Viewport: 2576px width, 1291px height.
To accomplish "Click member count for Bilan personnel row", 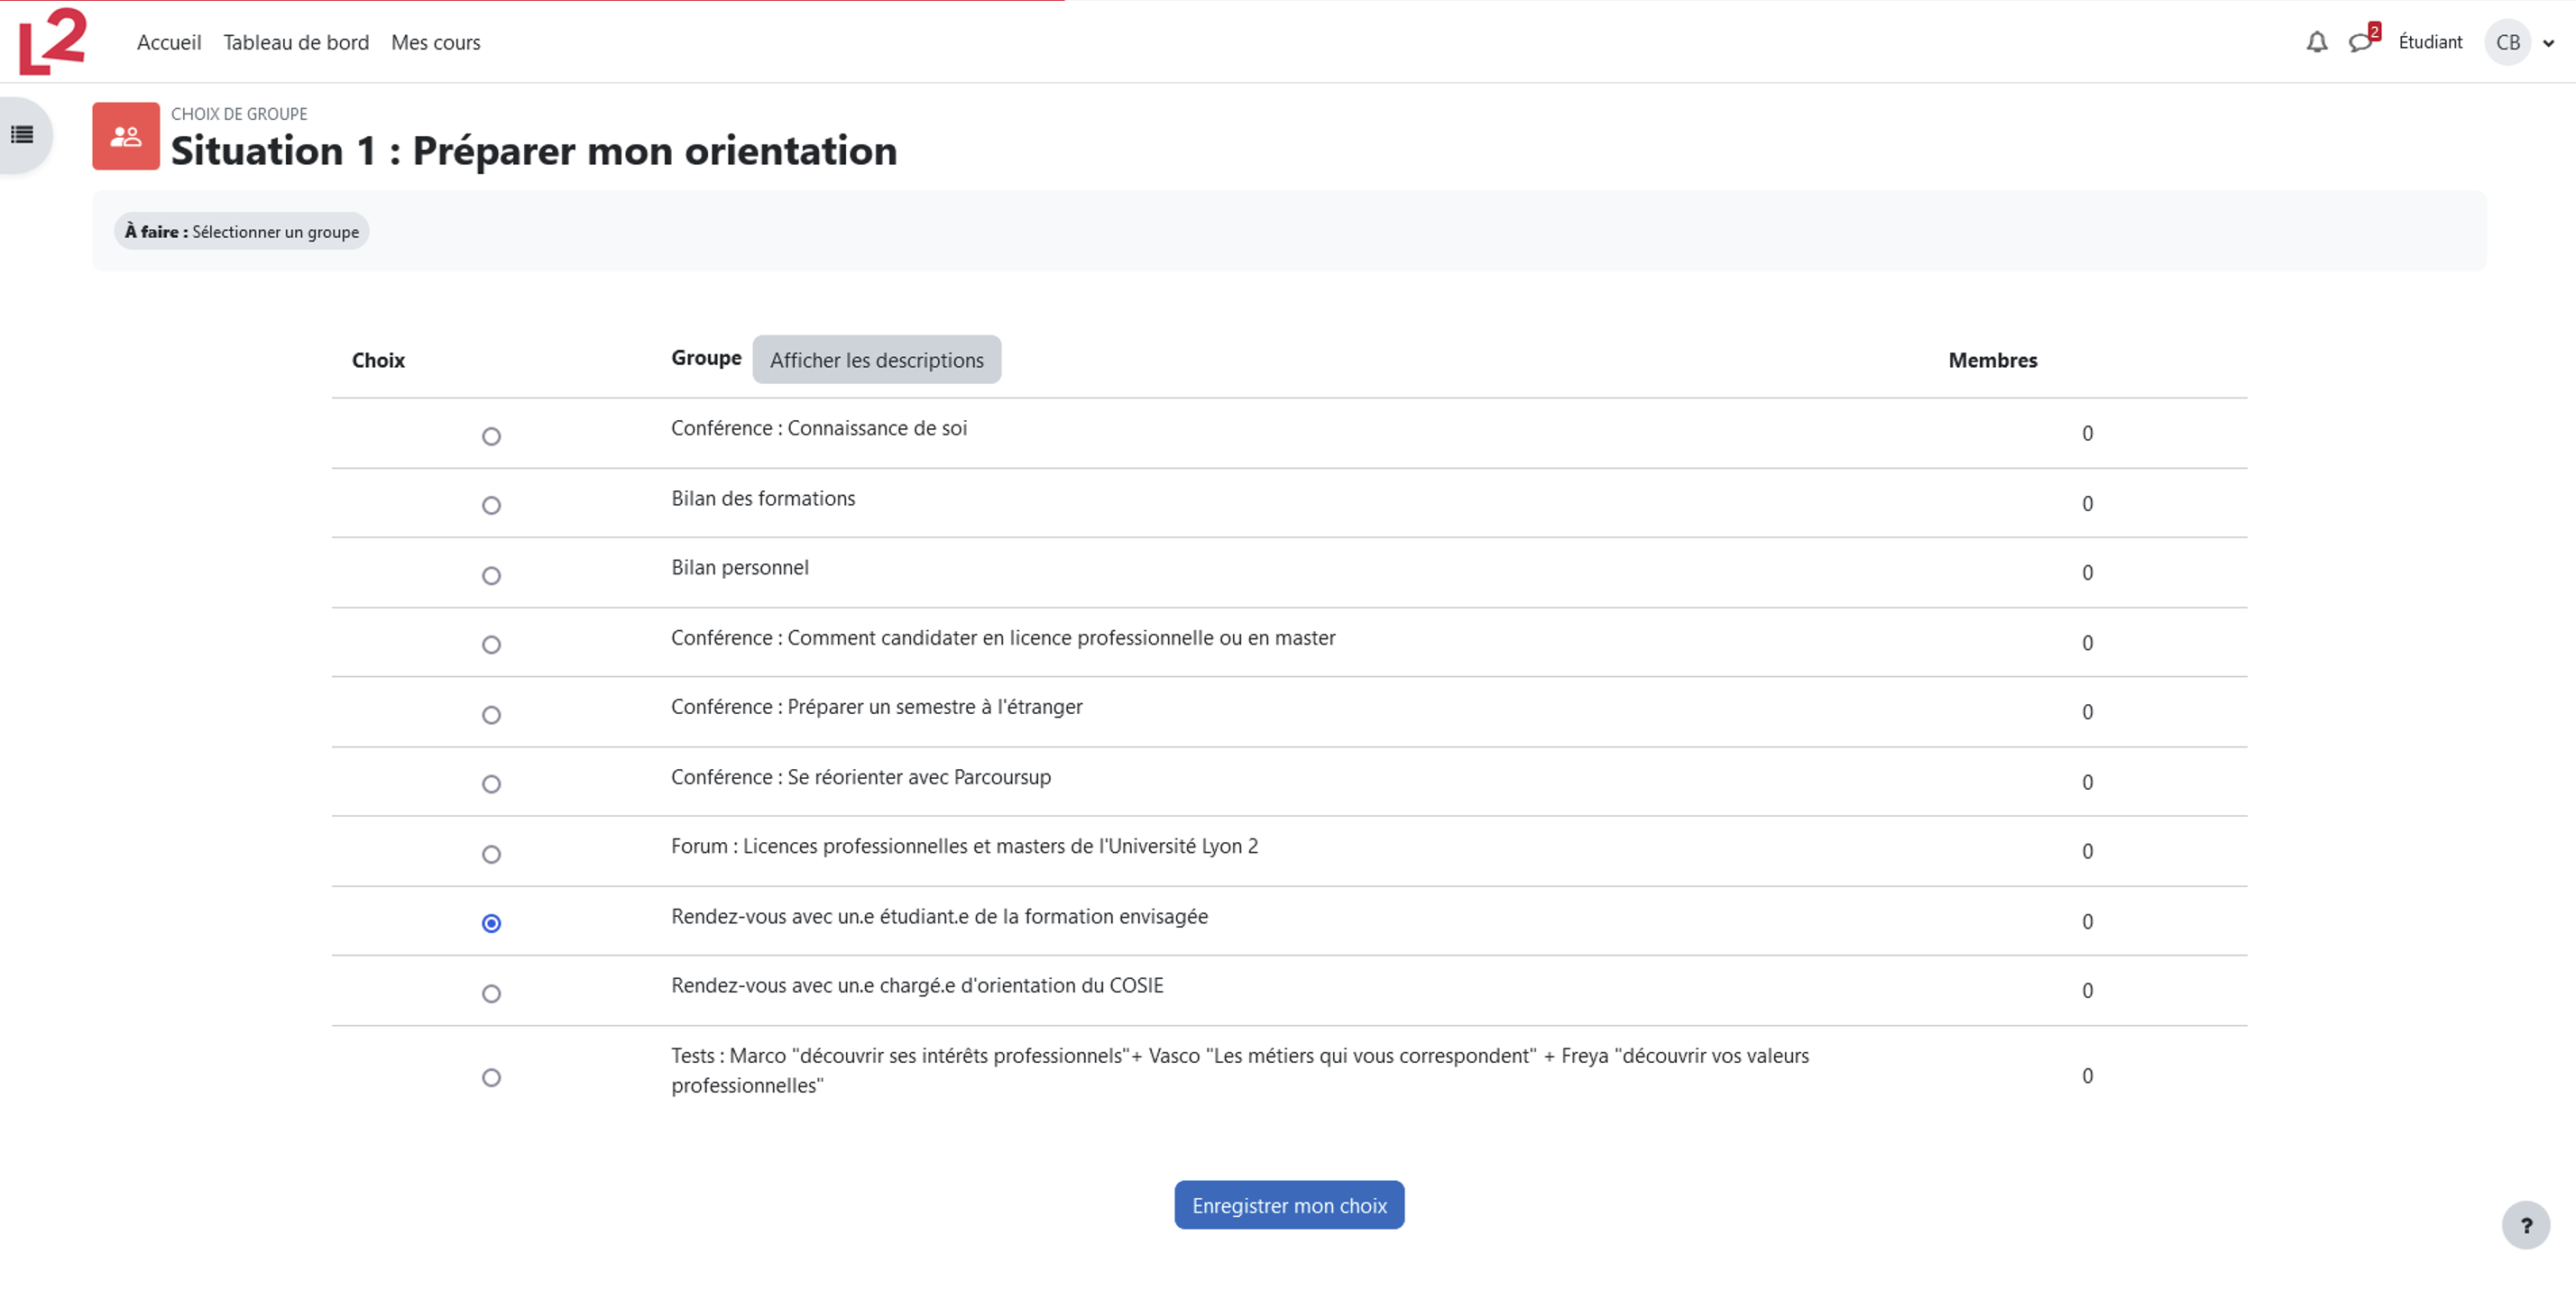I will coord(2087,572).
